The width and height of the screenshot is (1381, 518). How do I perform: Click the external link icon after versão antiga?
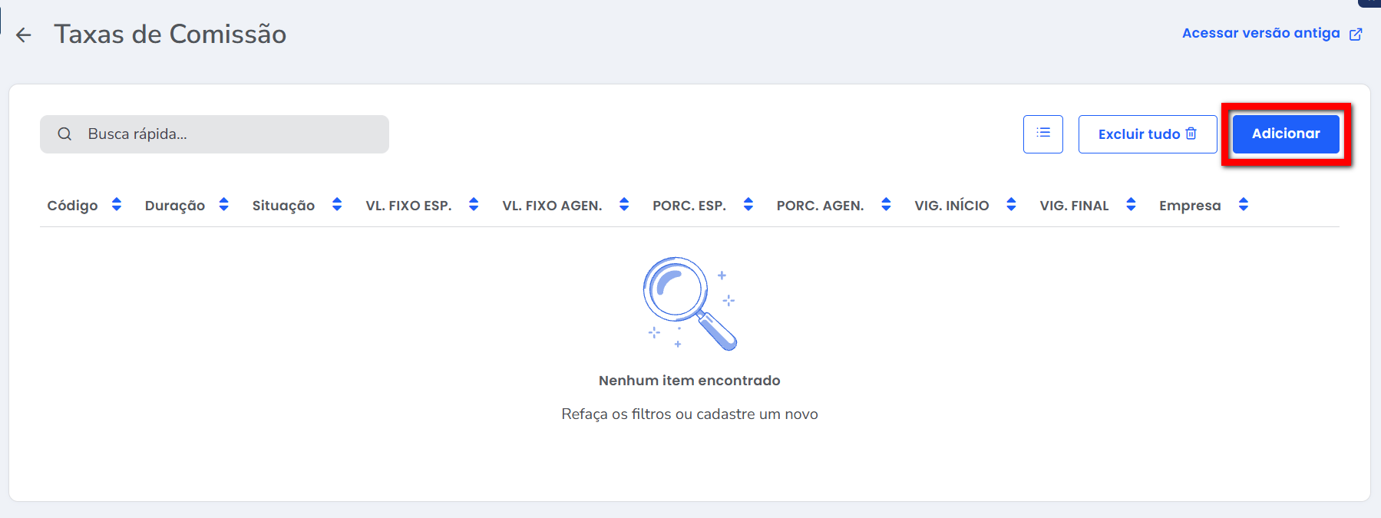[x=1356, y=34]
